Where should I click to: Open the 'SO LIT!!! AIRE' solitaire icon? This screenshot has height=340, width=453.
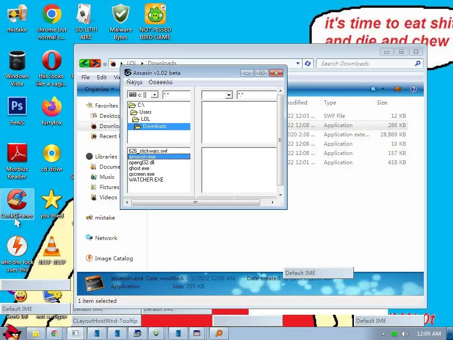86,22
